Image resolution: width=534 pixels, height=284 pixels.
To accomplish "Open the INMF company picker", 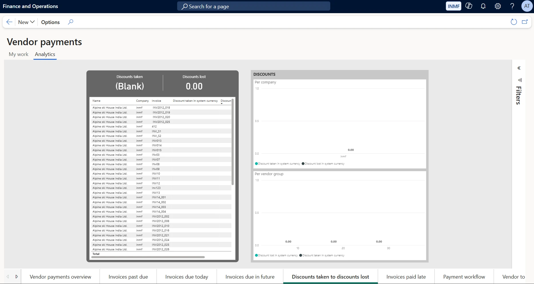I will coord(454,6).
